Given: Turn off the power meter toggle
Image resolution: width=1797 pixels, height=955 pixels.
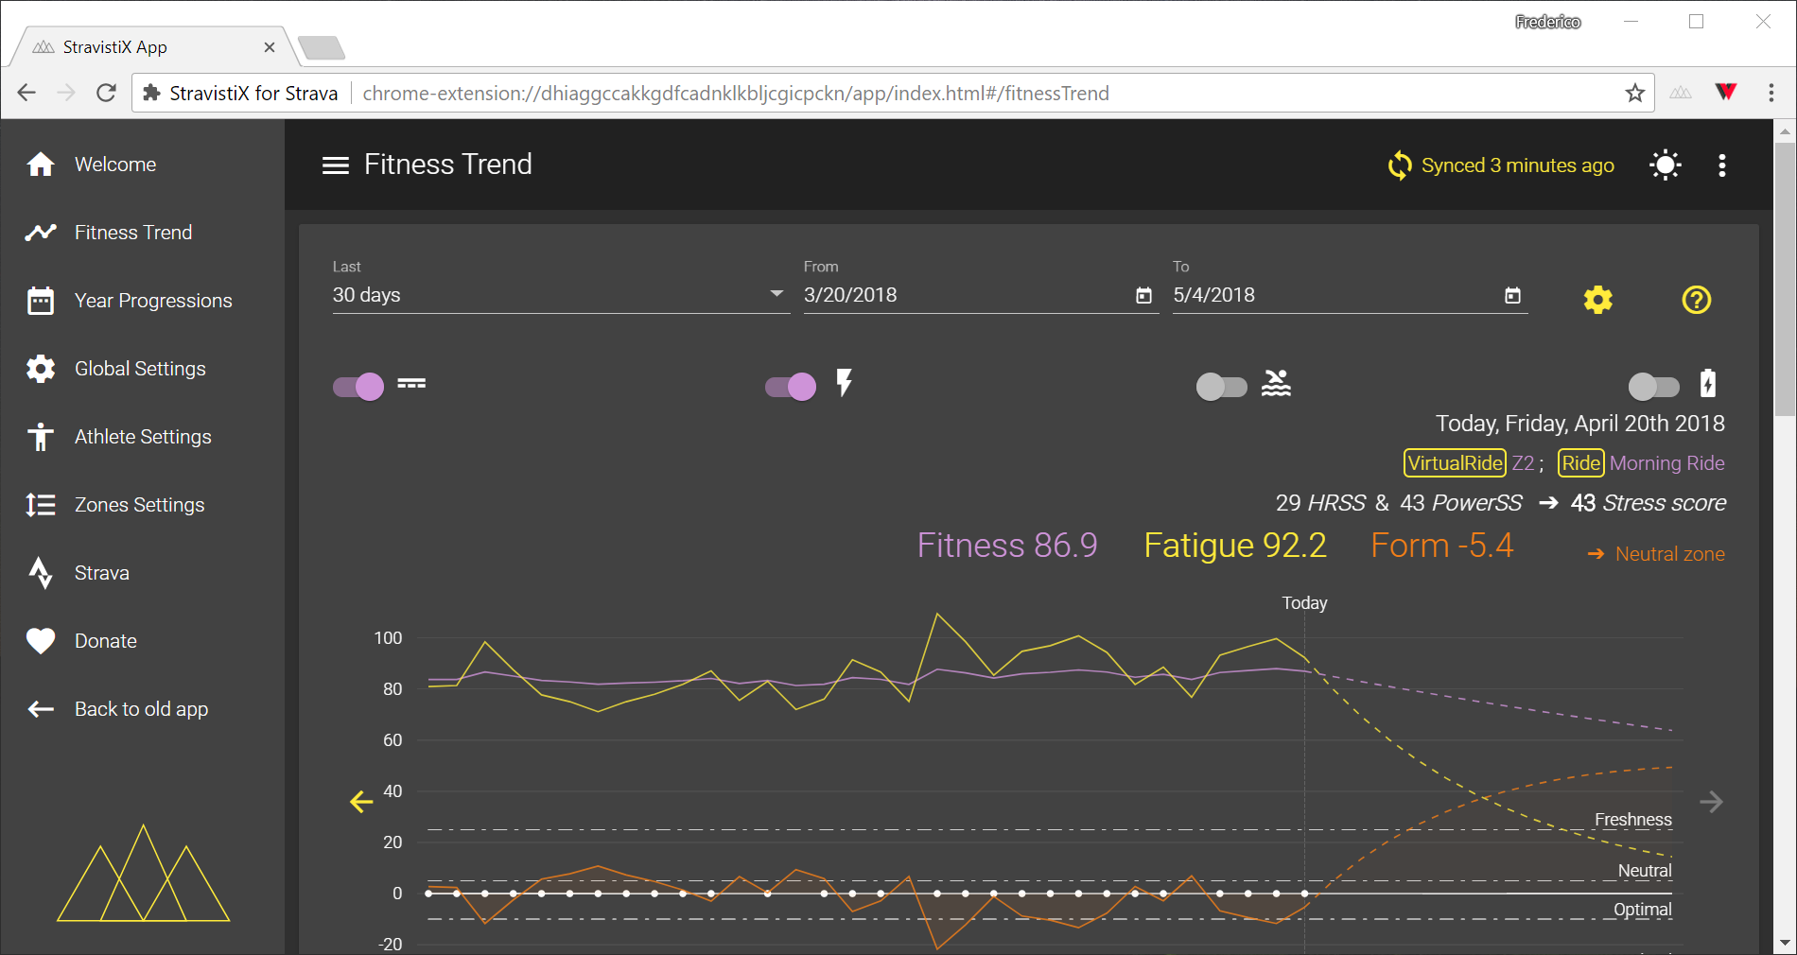Looking at the screenshot, I should 791,386.
